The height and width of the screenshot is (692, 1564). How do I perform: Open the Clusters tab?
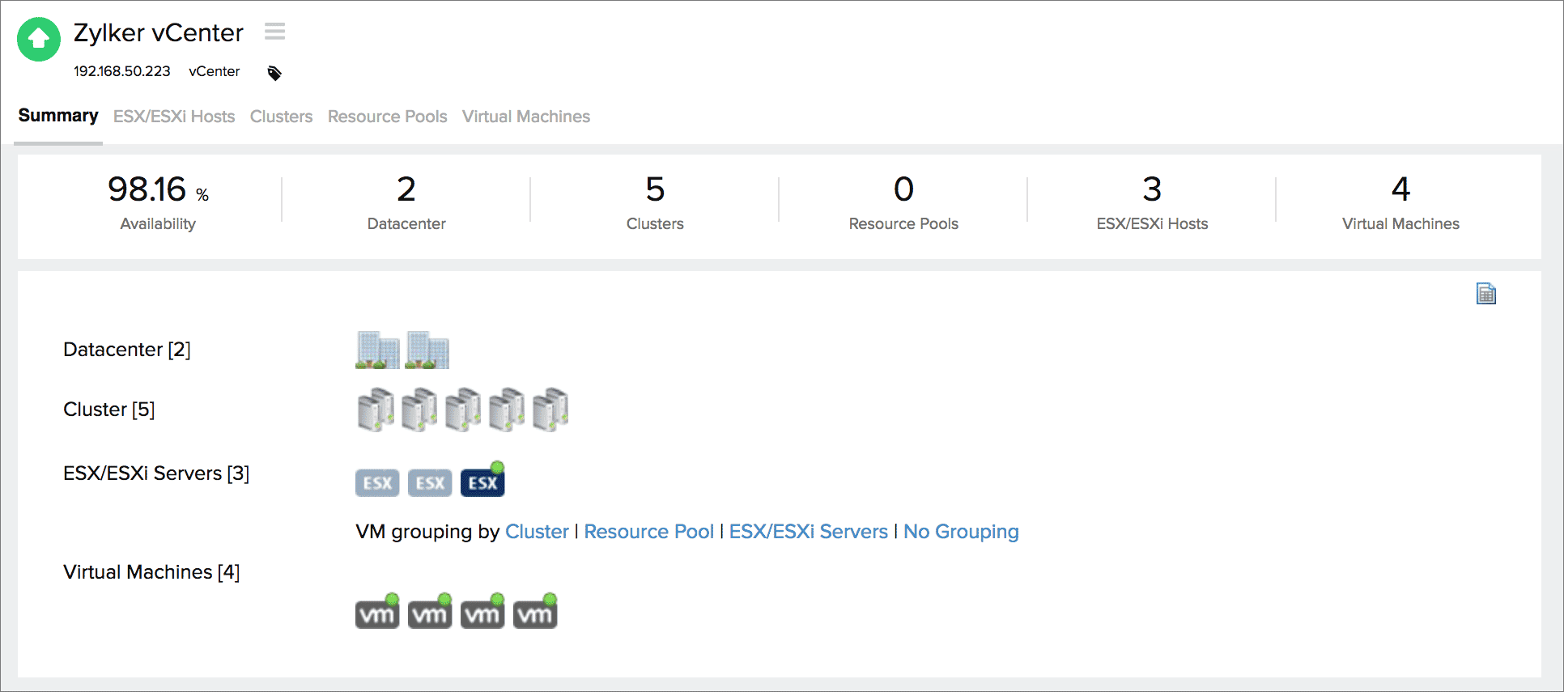(x=281, y=117)
